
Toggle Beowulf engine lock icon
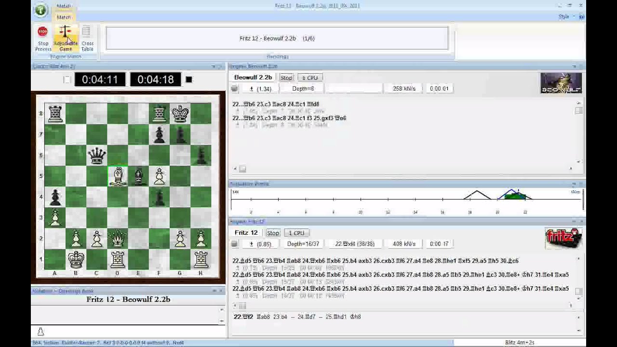tap(235, 89)
